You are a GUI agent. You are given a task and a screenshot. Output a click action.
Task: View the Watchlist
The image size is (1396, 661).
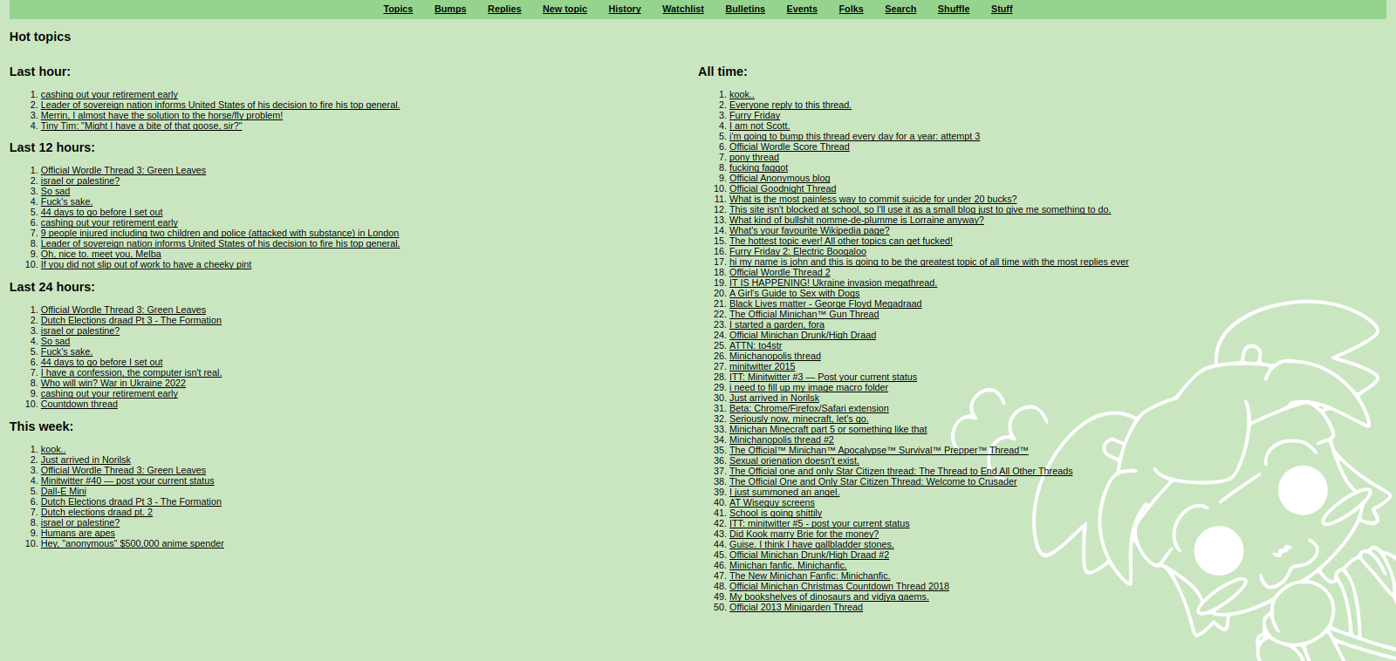click(x=682, y=9)
